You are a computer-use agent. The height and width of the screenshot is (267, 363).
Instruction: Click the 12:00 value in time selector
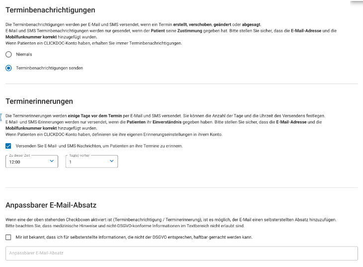(15, 162)
